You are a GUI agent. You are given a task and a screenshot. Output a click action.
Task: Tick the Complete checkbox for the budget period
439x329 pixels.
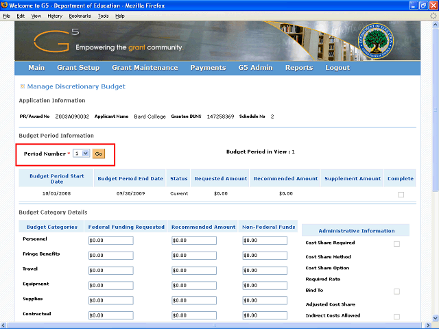click(x=401, y=195)
